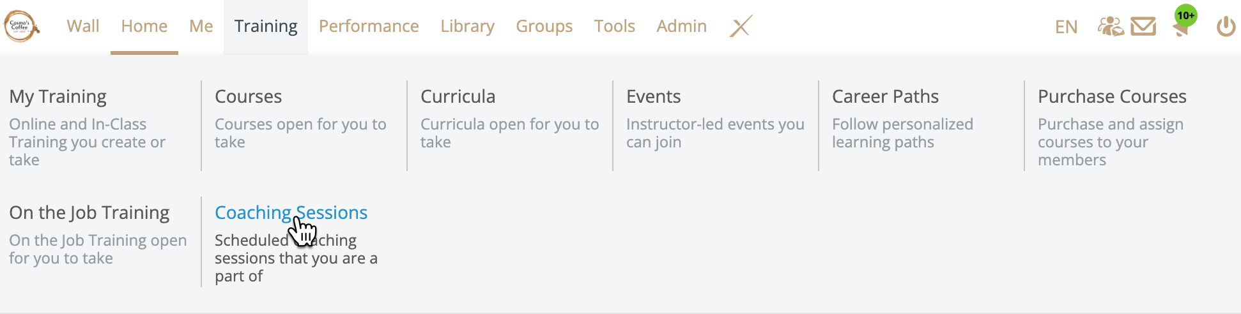Click the power logout icon

(1226, 27)
